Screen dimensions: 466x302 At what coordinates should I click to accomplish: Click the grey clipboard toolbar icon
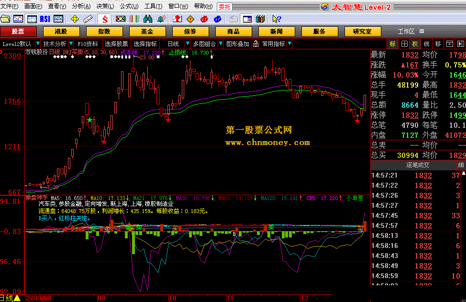233,19
